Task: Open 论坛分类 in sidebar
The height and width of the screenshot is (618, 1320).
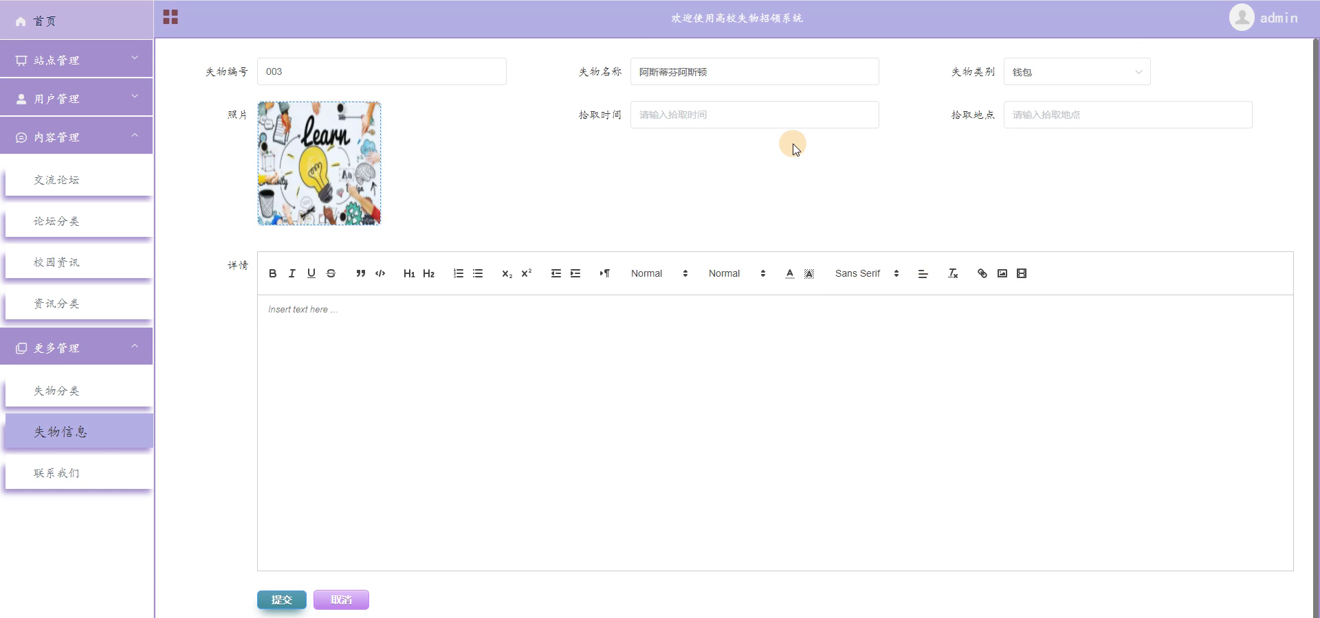Action: coord(79,221)
